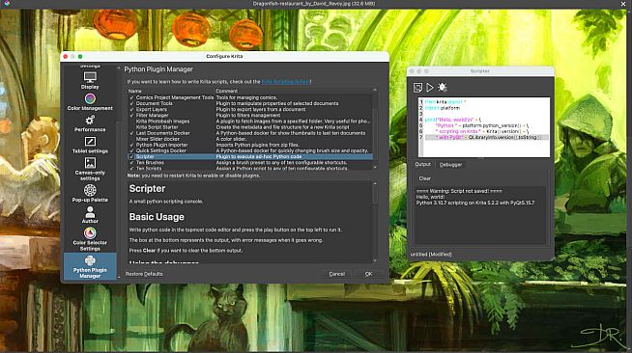Click the plugin description pane scrollbar
Image resolution: width=632 pixels, height=353 pixels.
click(375, 195)
